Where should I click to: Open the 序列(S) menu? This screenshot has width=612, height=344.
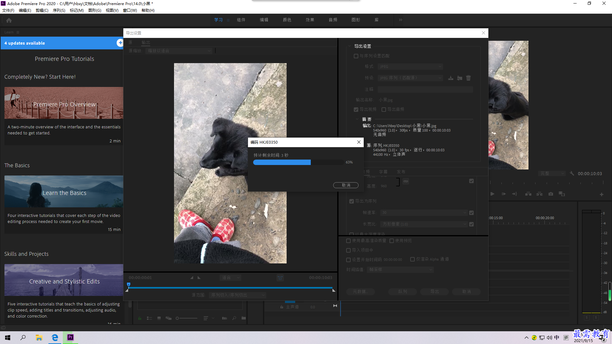click(x=59, y=11)
